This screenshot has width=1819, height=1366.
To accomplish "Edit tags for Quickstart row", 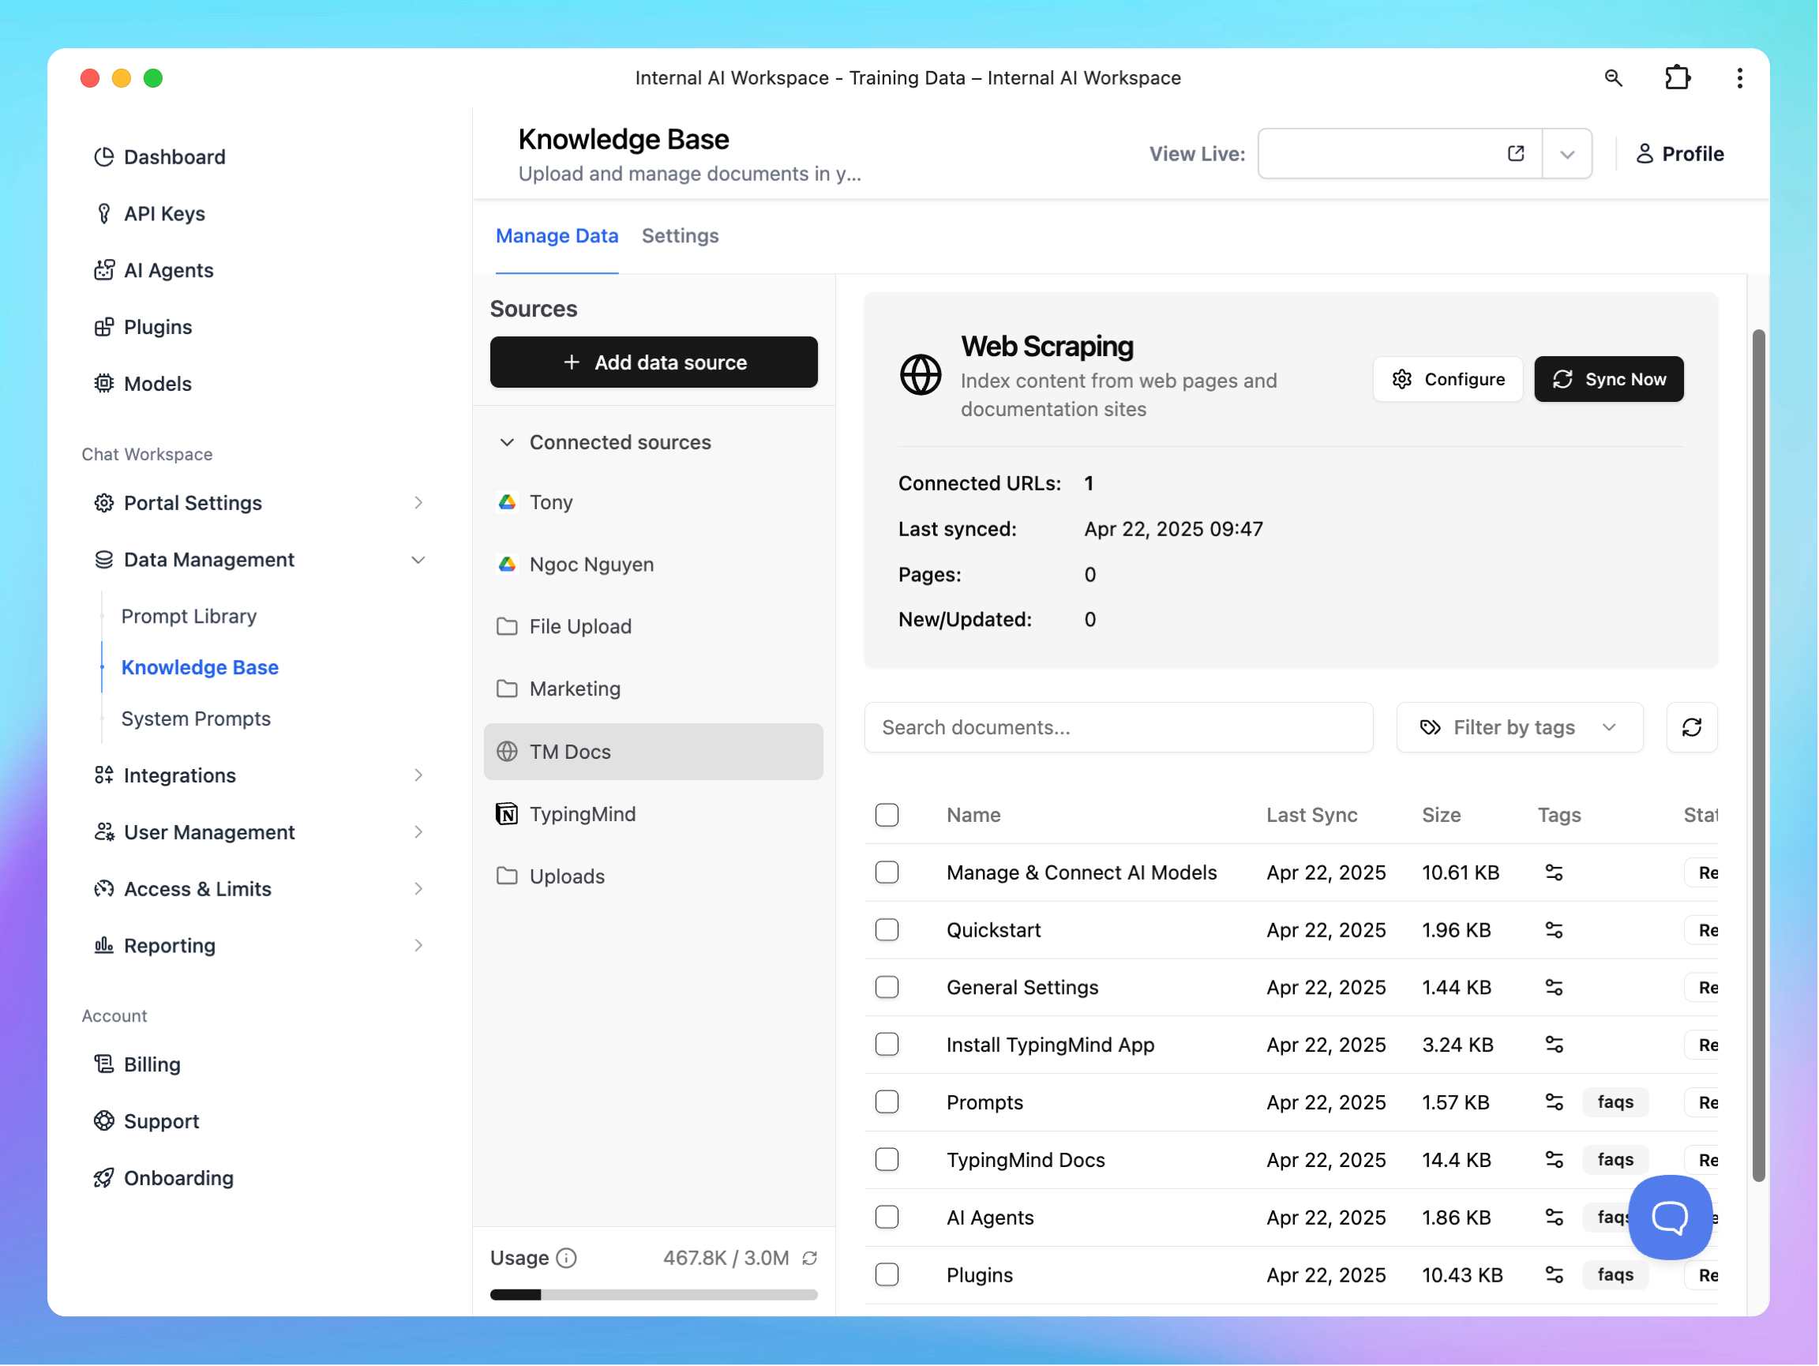I will [x=1554, y=930].
